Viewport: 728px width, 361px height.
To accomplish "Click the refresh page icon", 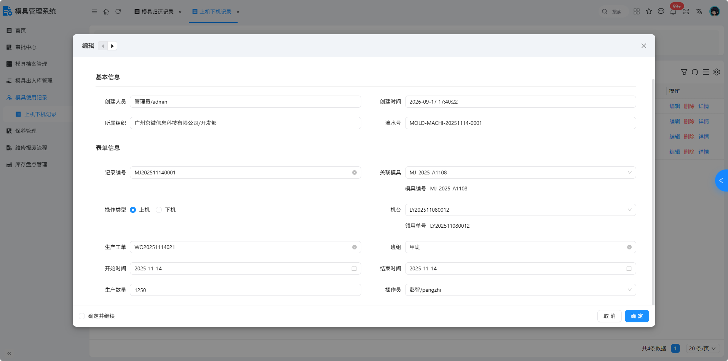I will coord(118,11).
